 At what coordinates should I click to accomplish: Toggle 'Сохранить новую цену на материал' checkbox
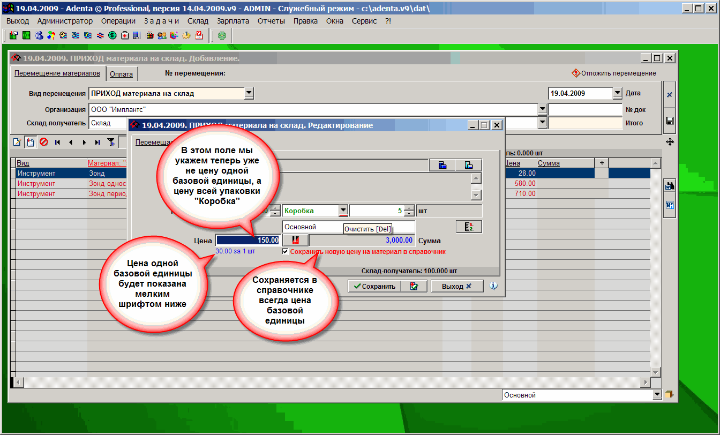coord(286,251)
